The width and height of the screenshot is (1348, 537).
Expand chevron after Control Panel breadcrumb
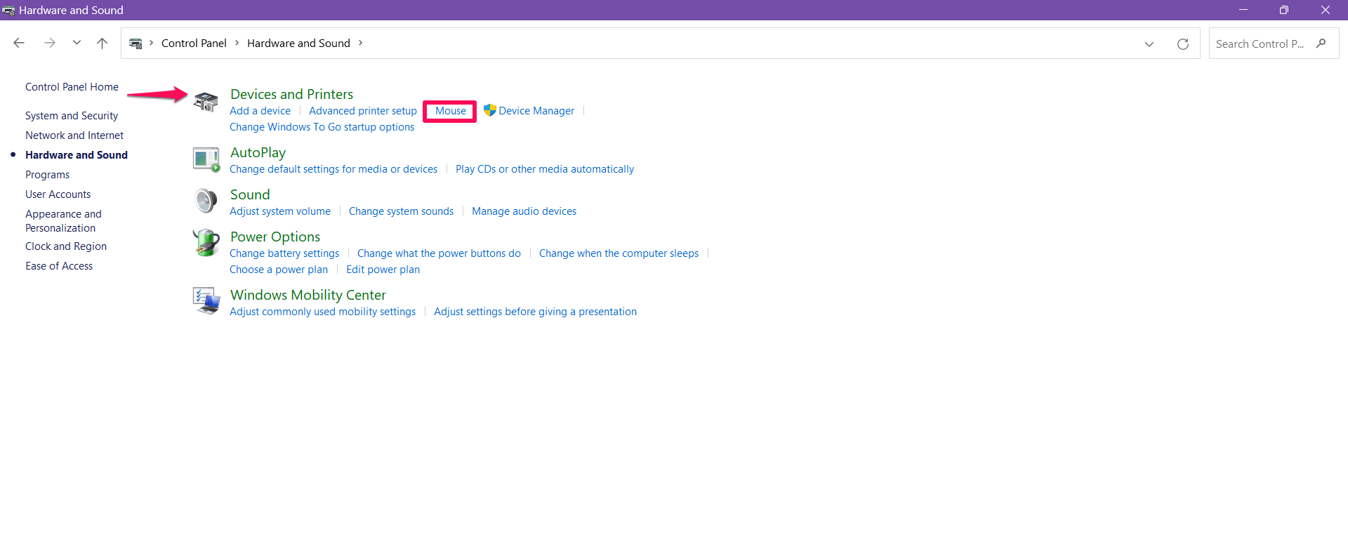pos(237,43)
